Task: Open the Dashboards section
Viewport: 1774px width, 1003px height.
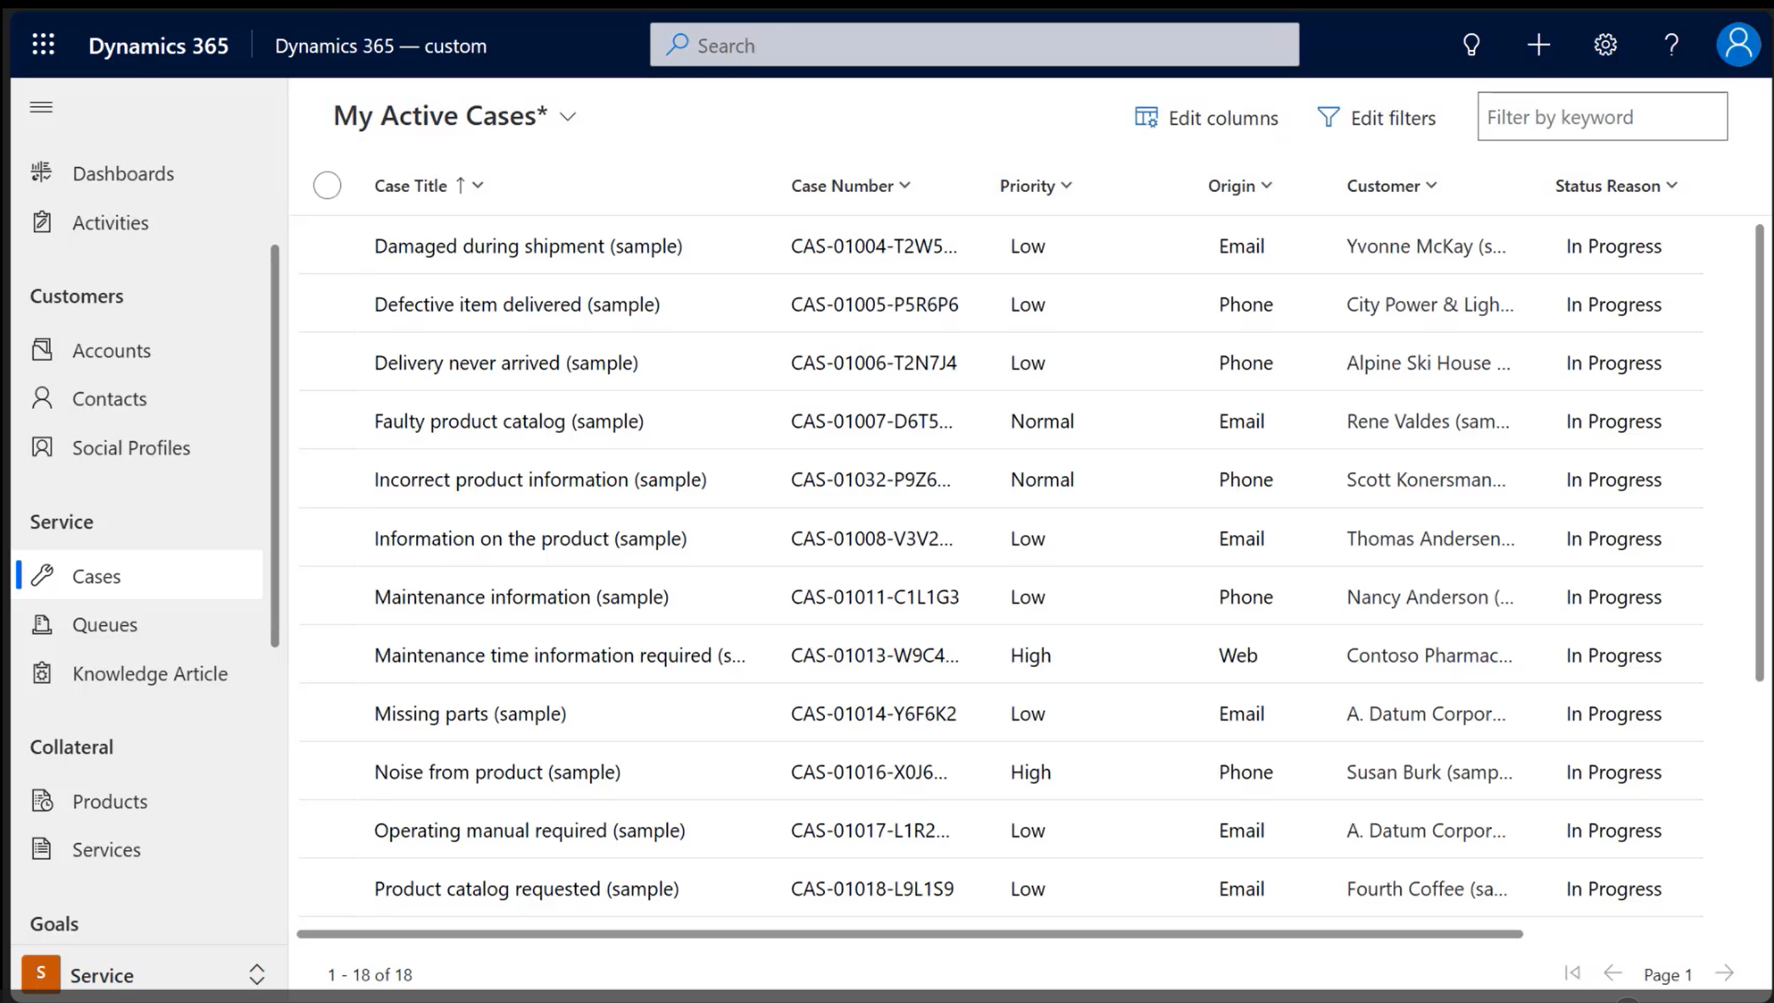Action: pyautogui.click(x=123, y=172)
